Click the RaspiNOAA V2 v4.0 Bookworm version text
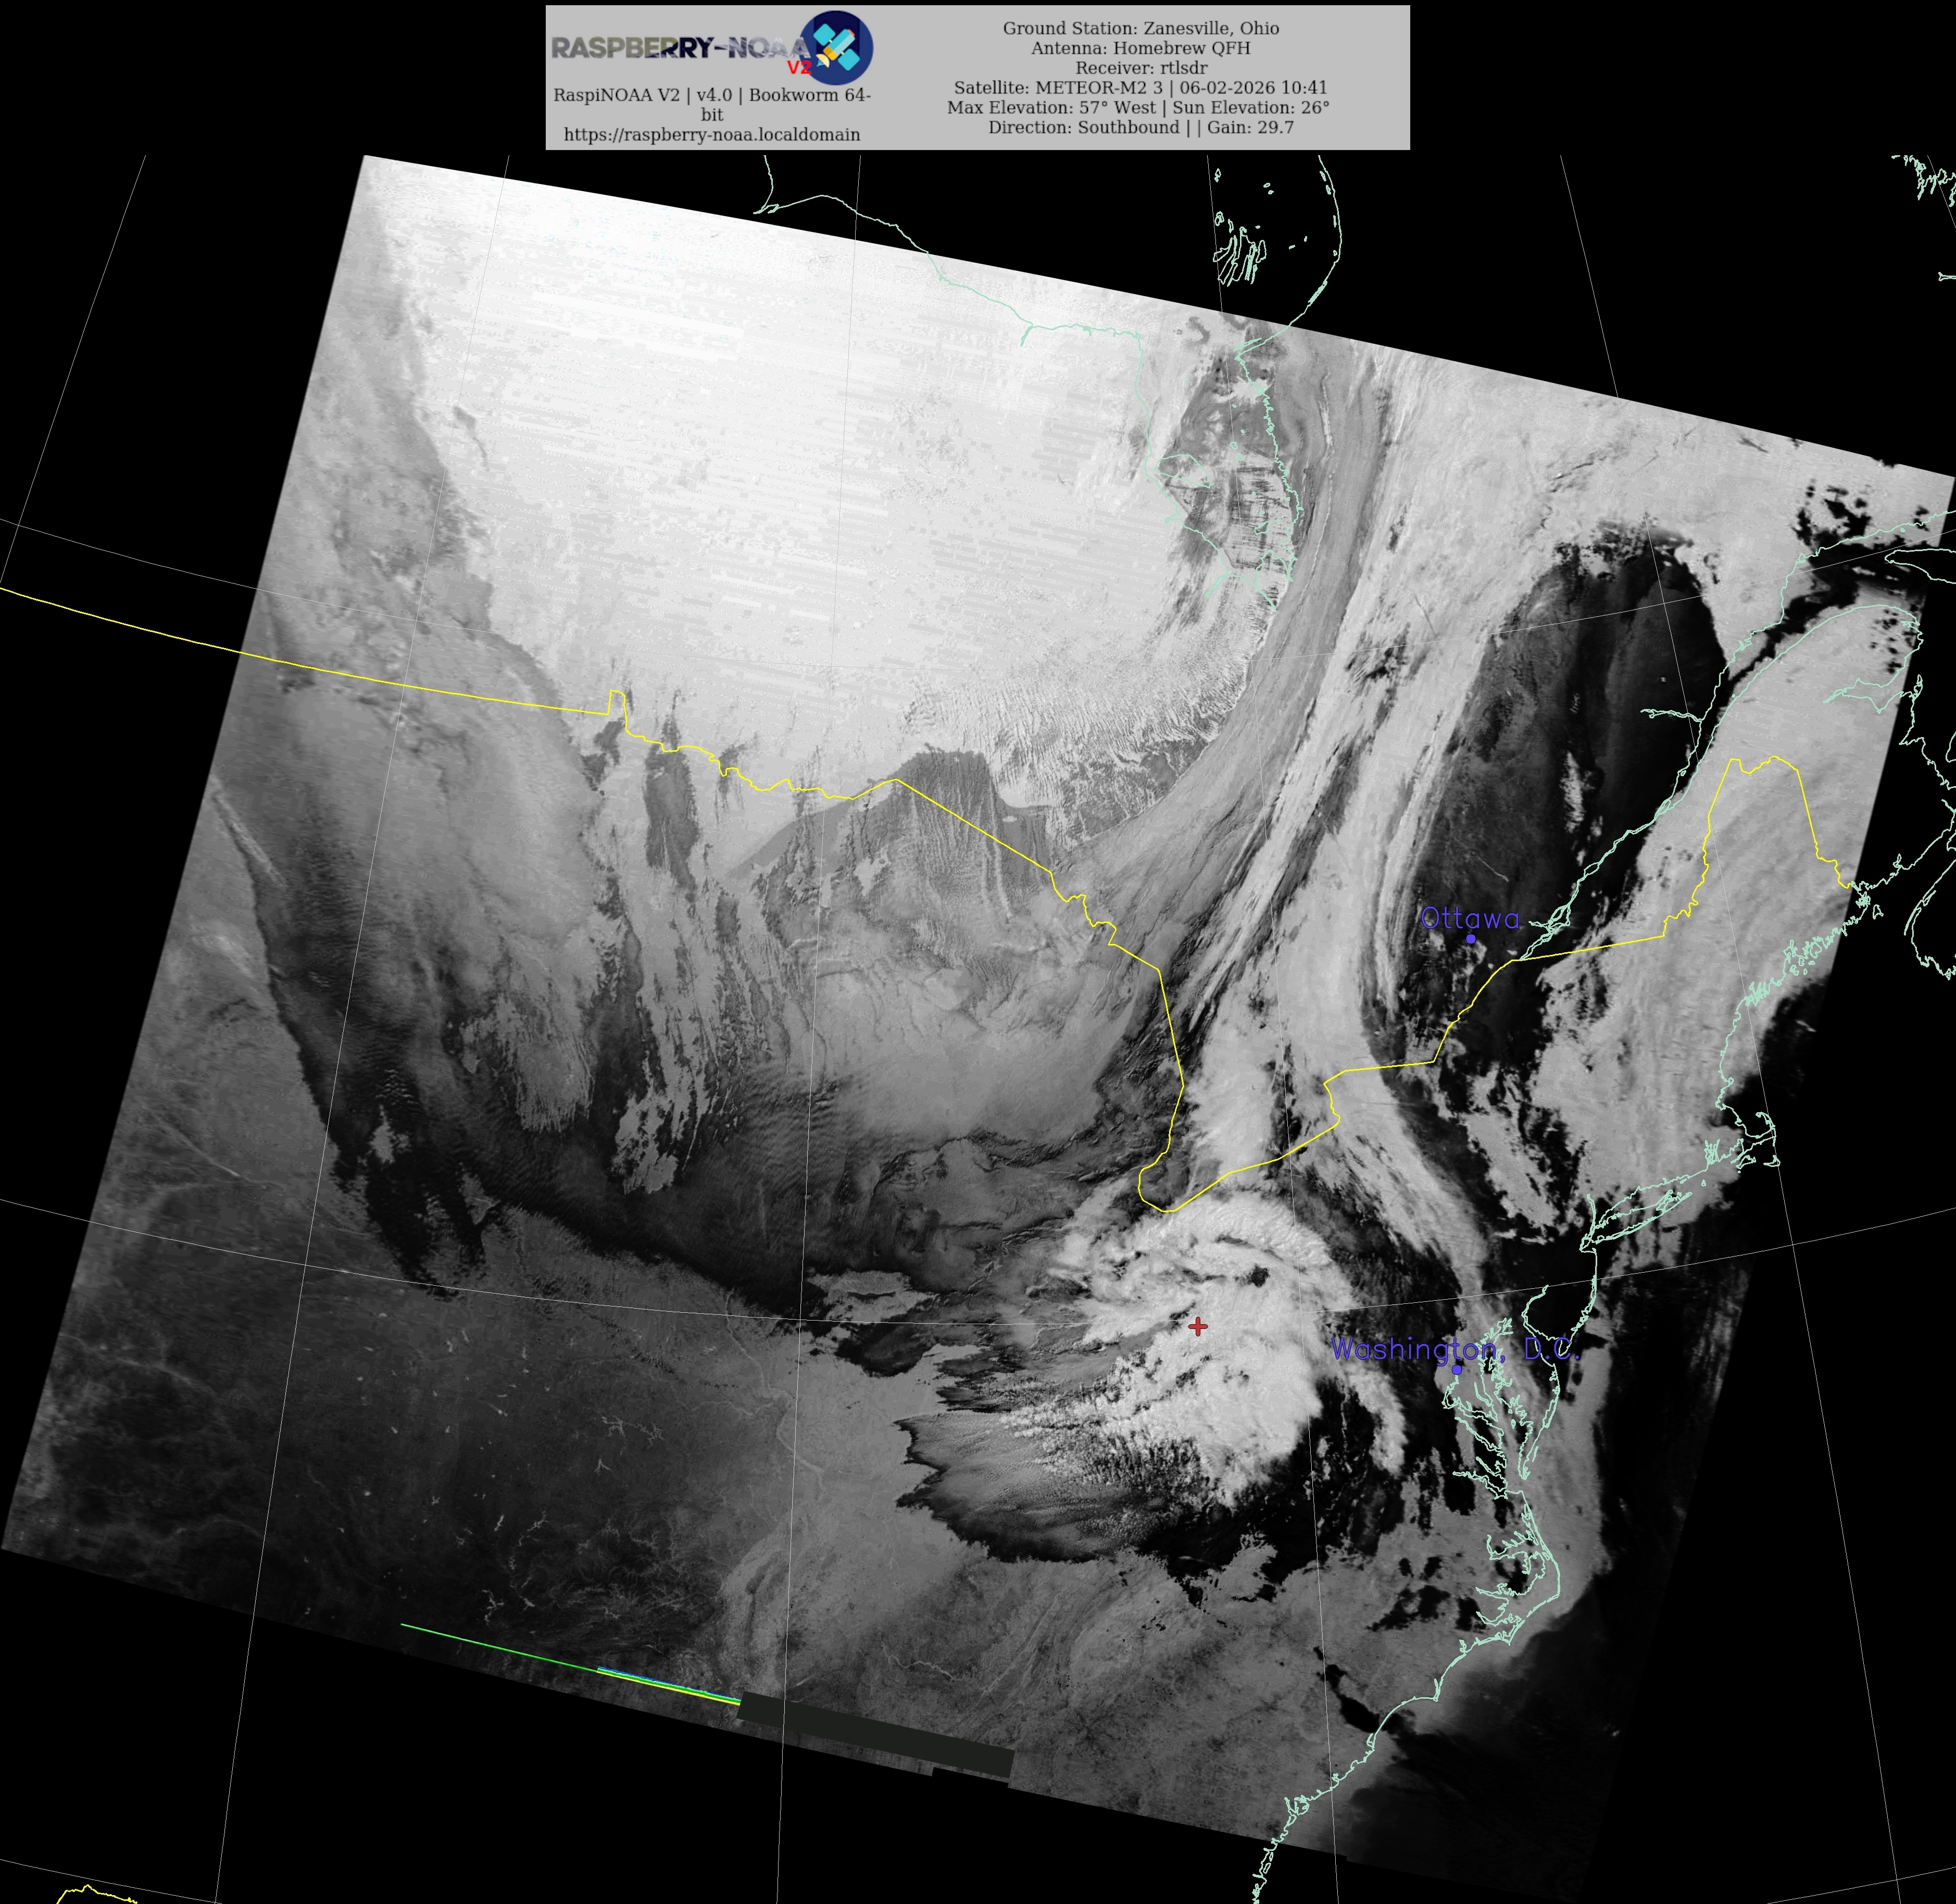Image resolution: width=1956 pixels, height=1904 pixels. [712, 96]
